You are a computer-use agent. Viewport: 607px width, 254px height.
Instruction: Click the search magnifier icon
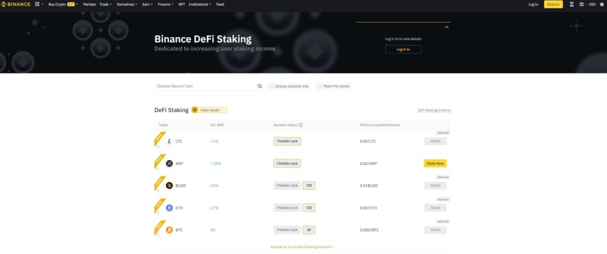260,86
